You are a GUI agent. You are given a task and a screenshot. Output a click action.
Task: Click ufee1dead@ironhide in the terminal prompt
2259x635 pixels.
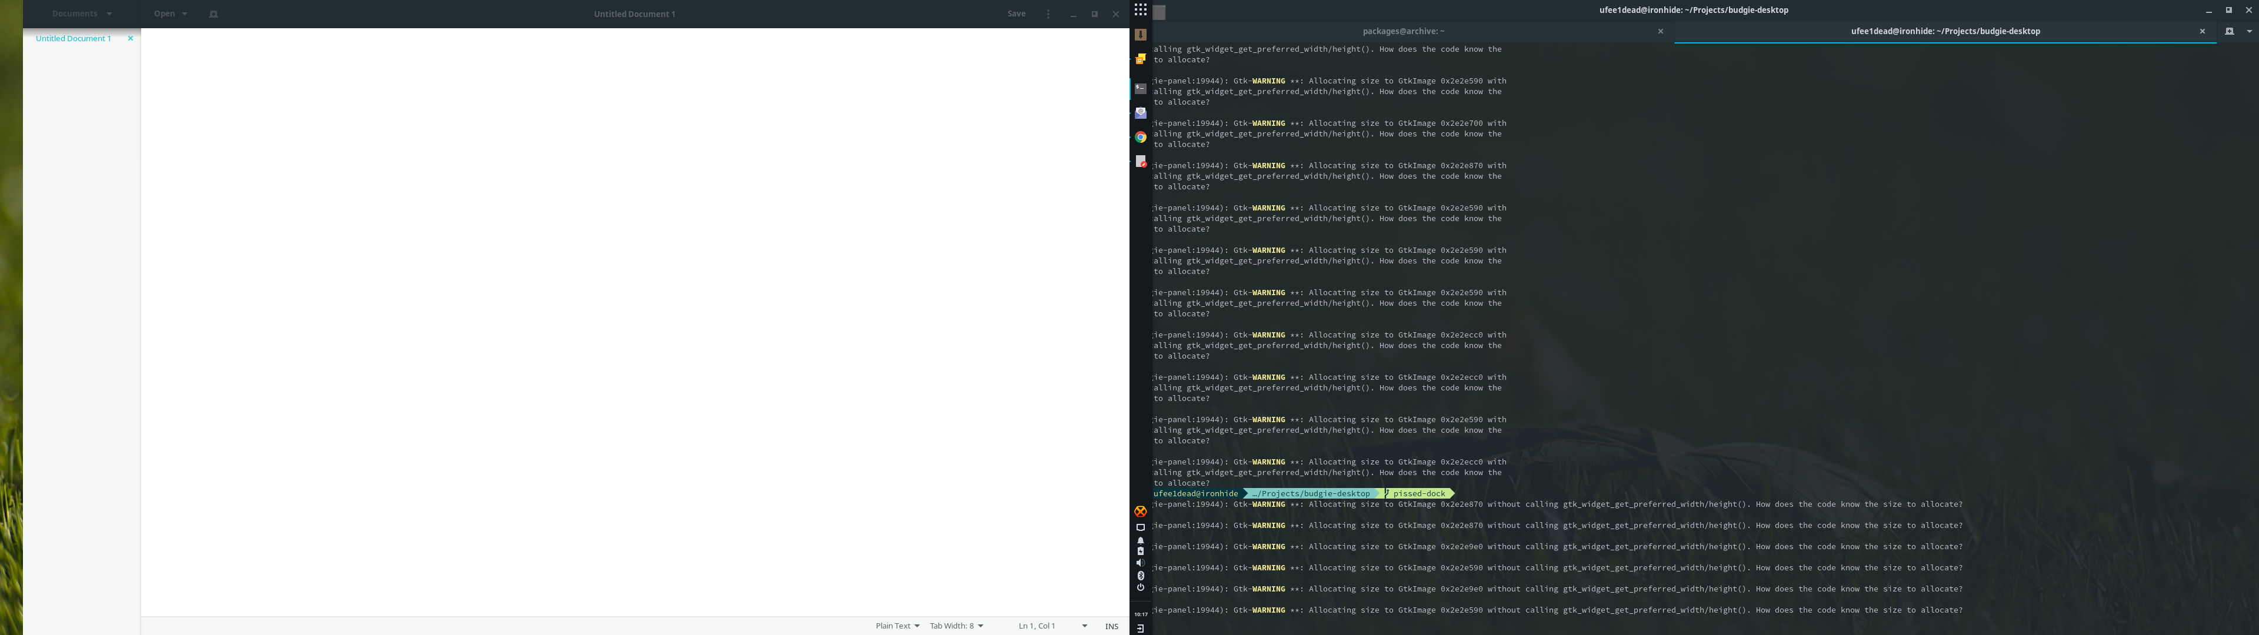tap(1196, 494)
